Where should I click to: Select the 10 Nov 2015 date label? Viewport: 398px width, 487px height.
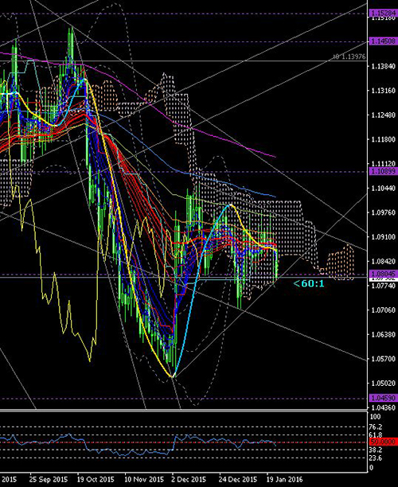click(x=144, y=479)
